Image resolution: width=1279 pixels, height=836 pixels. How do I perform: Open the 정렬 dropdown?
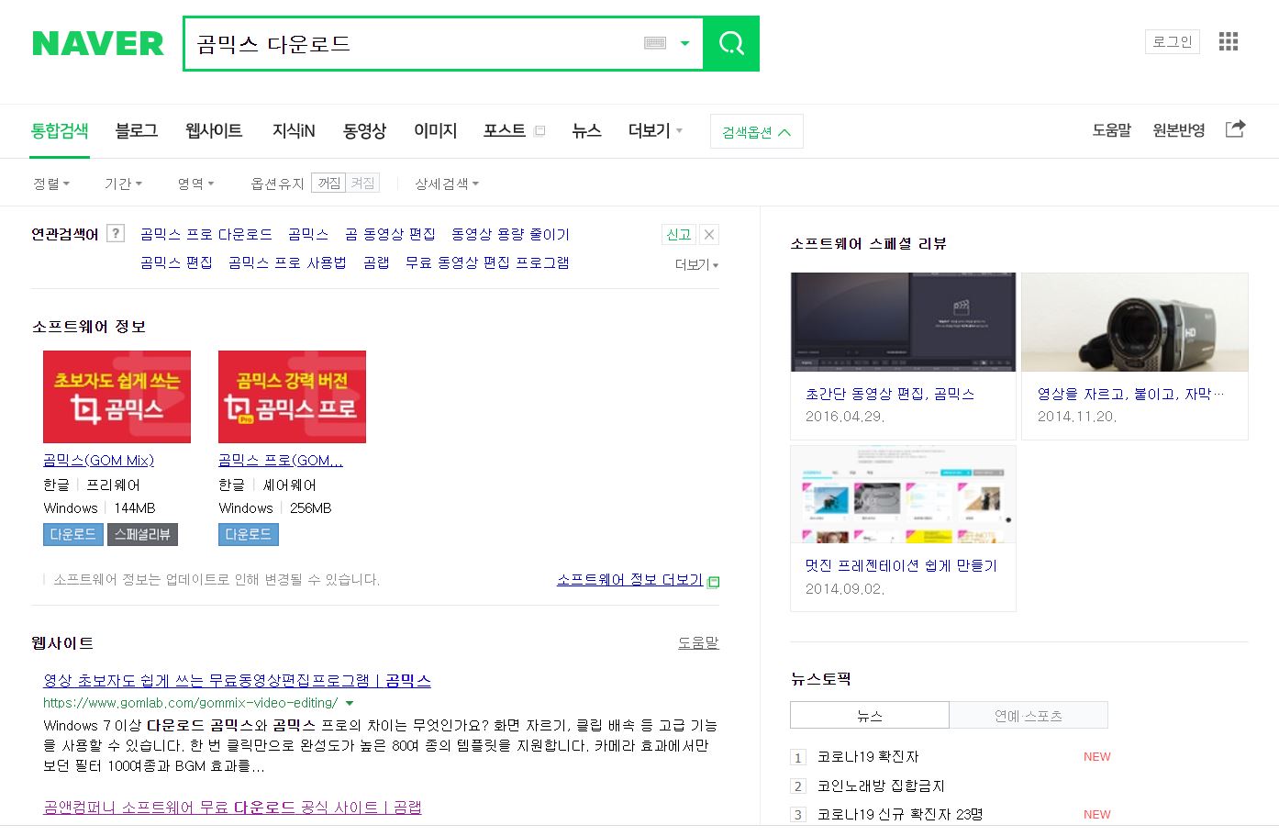51,184
